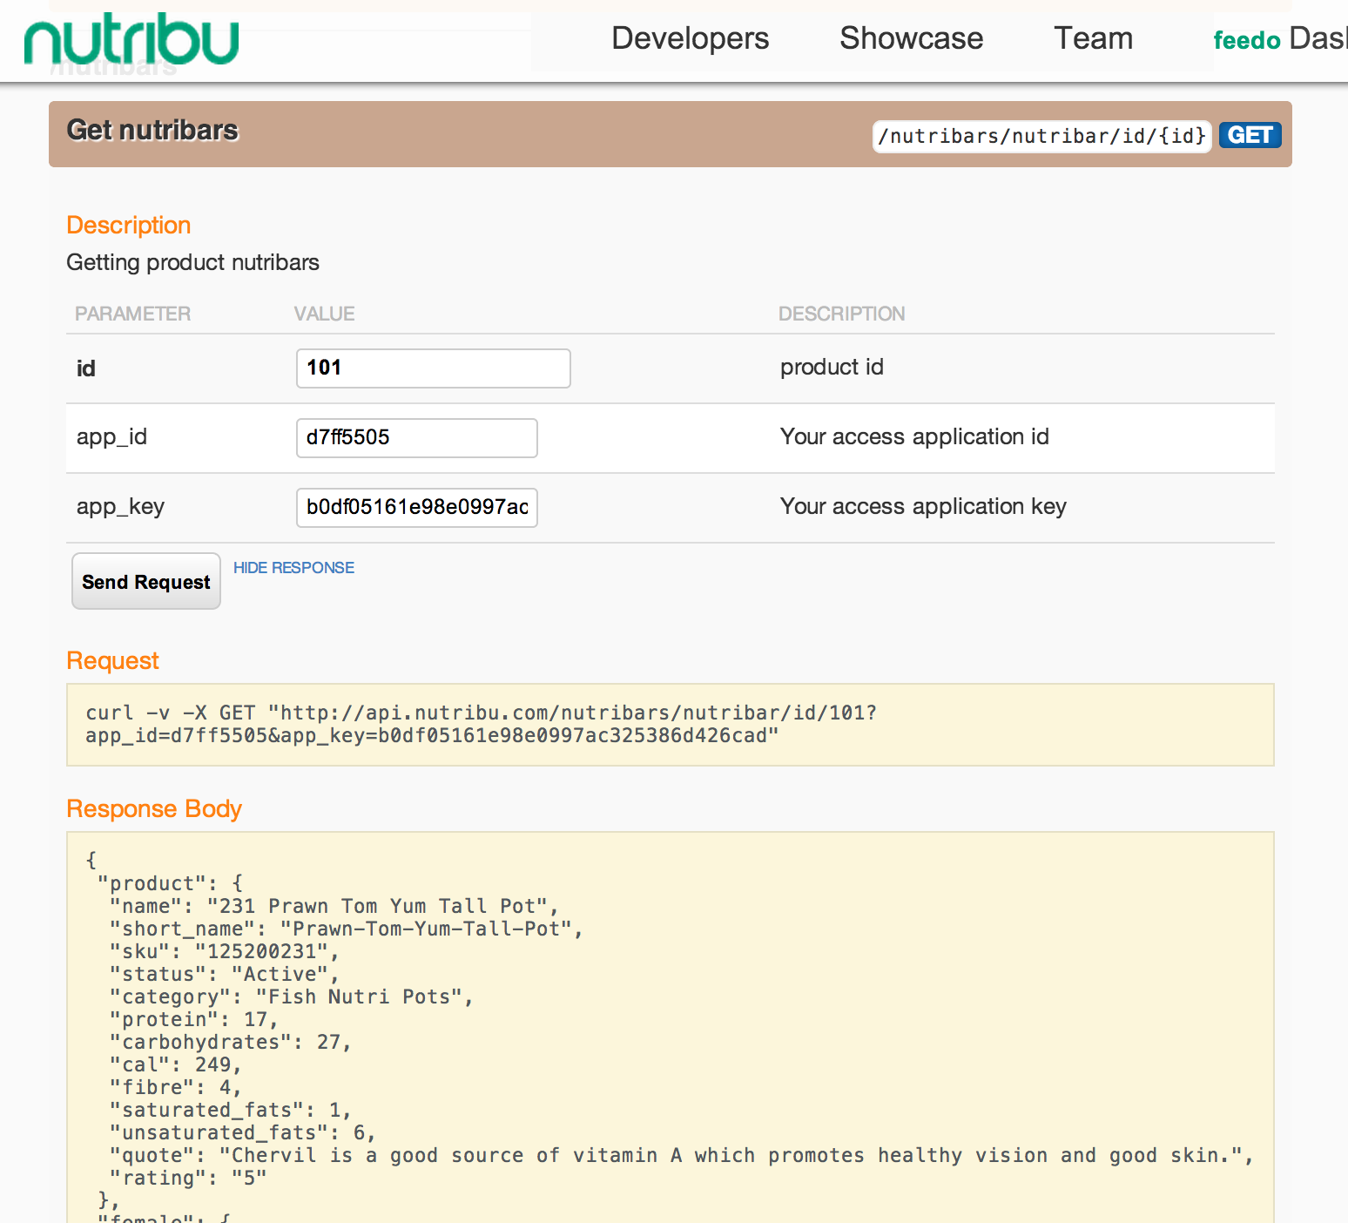This screenshot has width=1348, height=1223.
Task: Click the 'id' parameter name
Action: [85, 368]
